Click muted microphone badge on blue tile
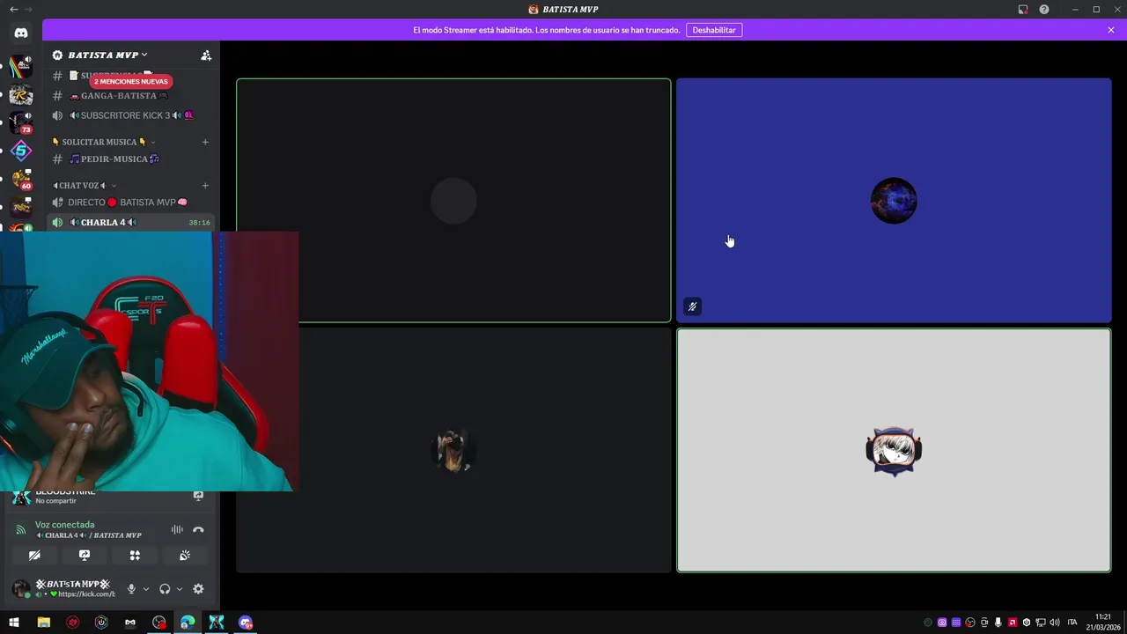1127x634 pixels. 693,306
